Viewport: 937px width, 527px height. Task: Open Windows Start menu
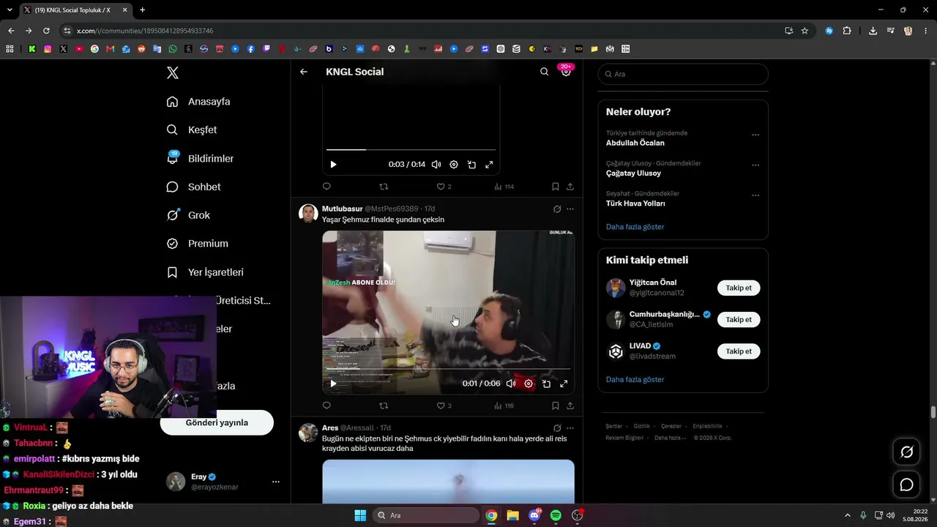pyautogui.click(x=360, y=515)
